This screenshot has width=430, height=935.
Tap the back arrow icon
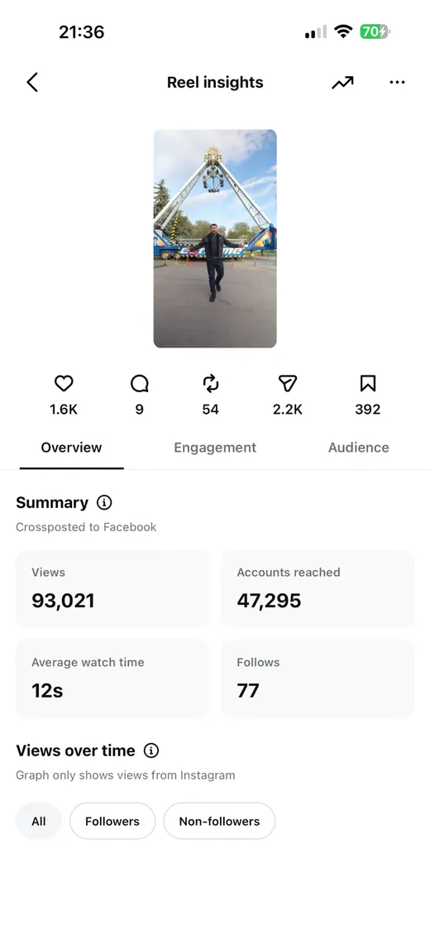coord(32,82)
